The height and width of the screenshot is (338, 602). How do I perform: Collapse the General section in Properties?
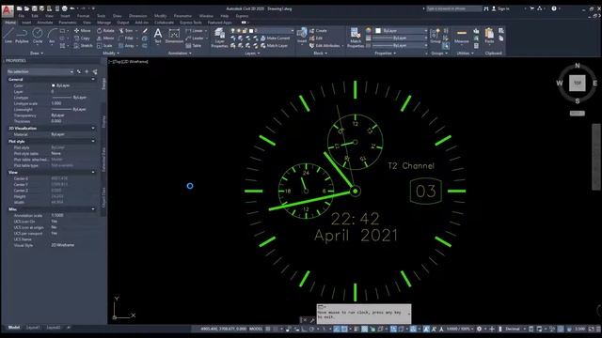click(x=93, y=79)
